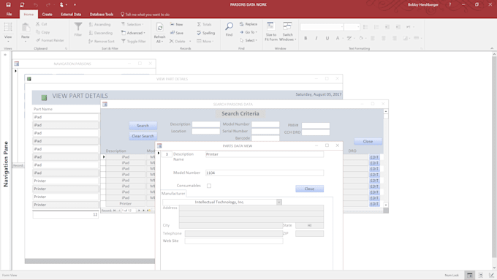The height and width of the screenshot is (280, 497).
Task: Select the Home ribbon tab
Action: 29,15
